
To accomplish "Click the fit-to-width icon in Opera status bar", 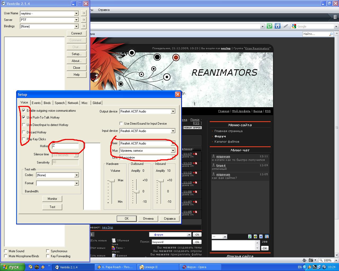I will click(305, 260).
